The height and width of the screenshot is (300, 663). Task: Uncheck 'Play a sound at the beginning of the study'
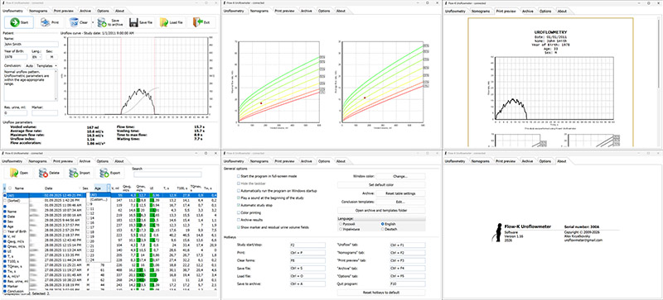tap(238, 197)
